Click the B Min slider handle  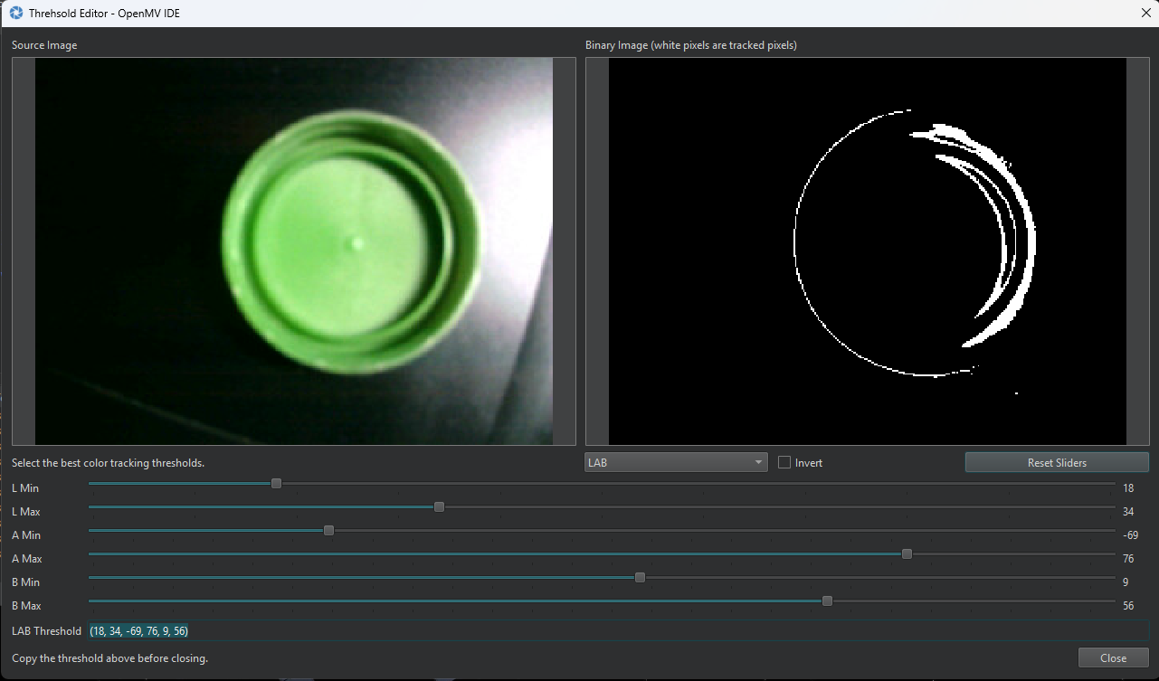click(641, 578)
